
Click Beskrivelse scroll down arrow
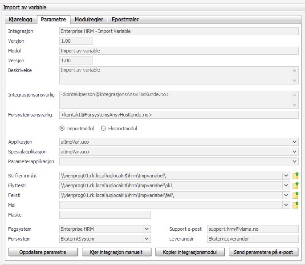click(294, 80)
